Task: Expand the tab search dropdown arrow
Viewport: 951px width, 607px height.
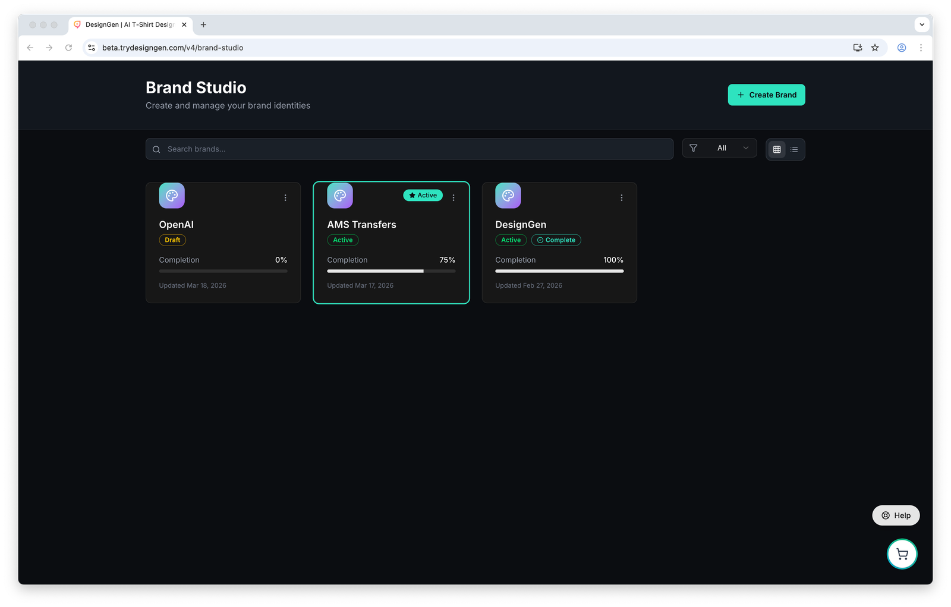Action: click(x=922, y=25)
